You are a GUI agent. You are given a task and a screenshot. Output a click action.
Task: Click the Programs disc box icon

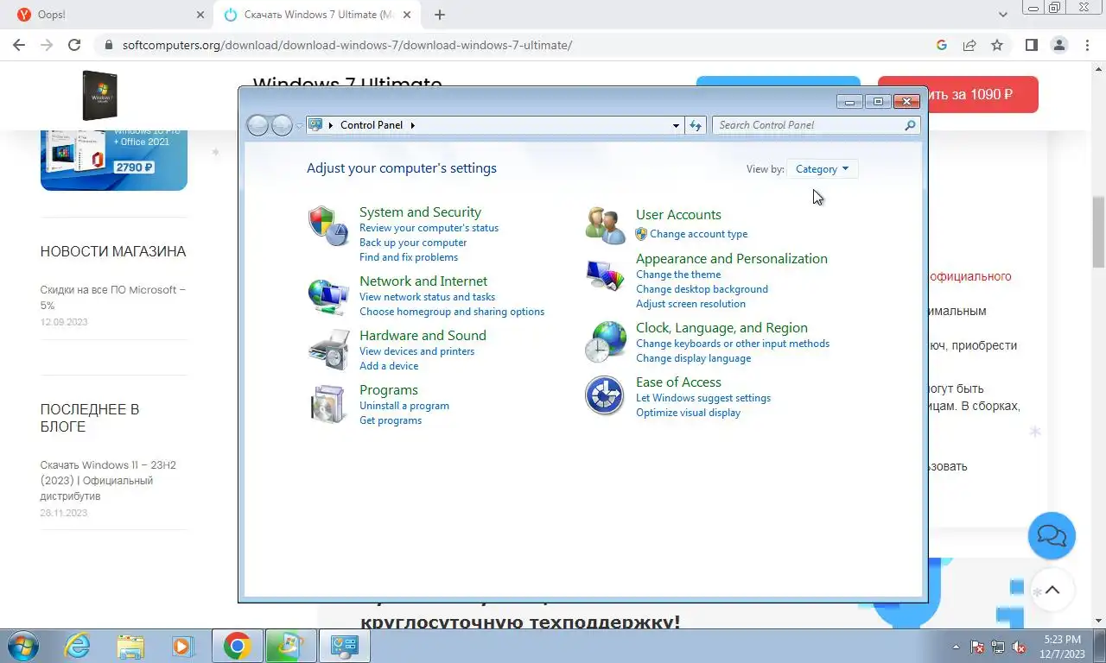click(328, 404)
